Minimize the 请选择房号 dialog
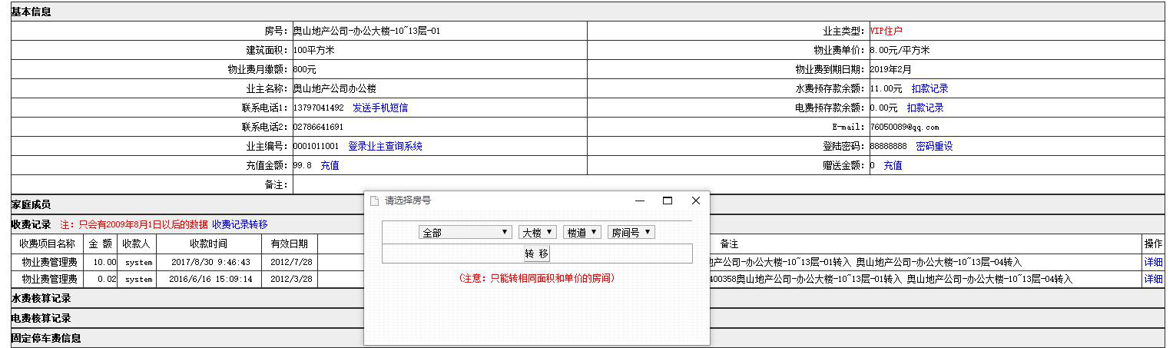 coord(640,201)
